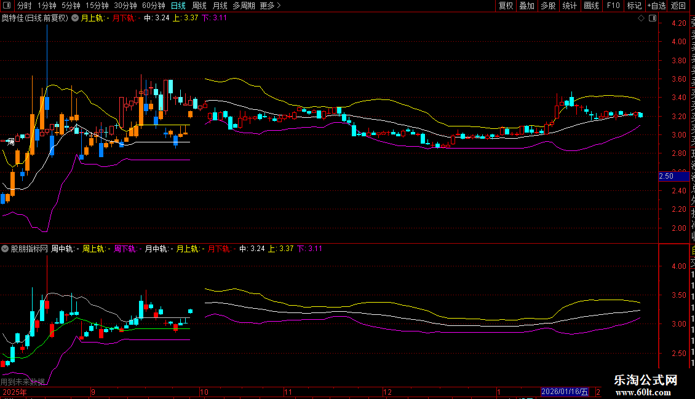Viewport: 695px width, 399px height.
Task: Select the 周线 weekly chart tab
Action: coord(199,6)
